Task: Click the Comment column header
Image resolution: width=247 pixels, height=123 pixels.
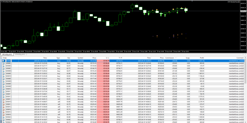Action: click(240, 58)
